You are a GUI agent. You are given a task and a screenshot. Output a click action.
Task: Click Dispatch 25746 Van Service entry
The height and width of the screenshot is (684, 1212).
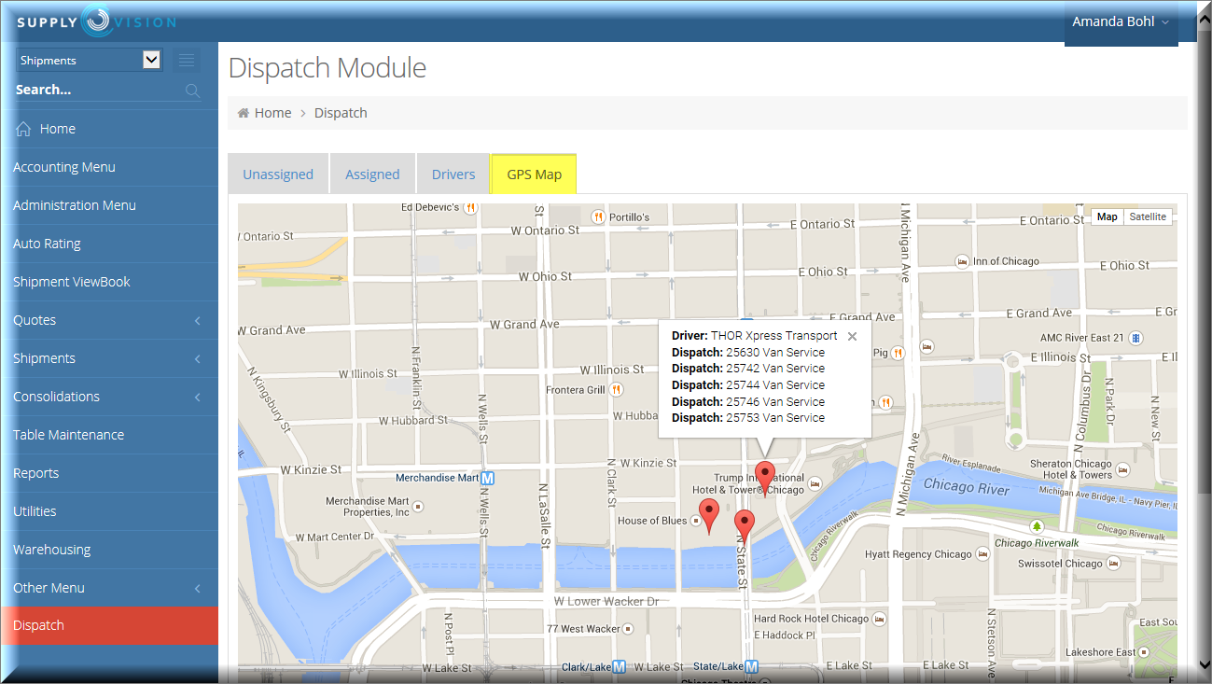[748, 402]
